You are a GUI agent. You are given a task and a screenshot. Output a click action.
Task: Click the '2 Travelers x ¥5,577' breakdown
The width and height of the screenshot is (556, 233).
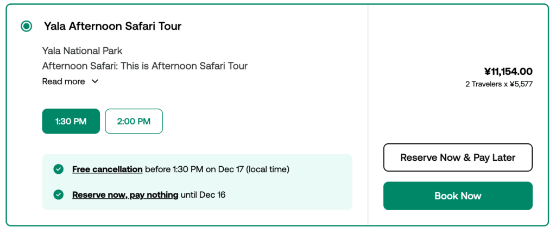(x=499, y=84)
